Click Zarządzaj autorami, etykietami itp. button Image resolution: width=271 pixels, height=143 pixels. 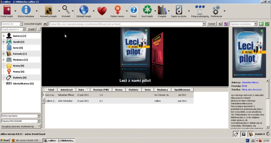pos(21,126)
